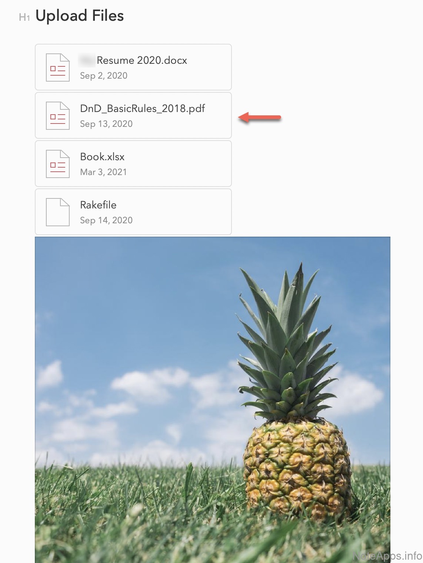Select the pineapple photo image
The height and width of the screenshot is (563, 423).
213,400
